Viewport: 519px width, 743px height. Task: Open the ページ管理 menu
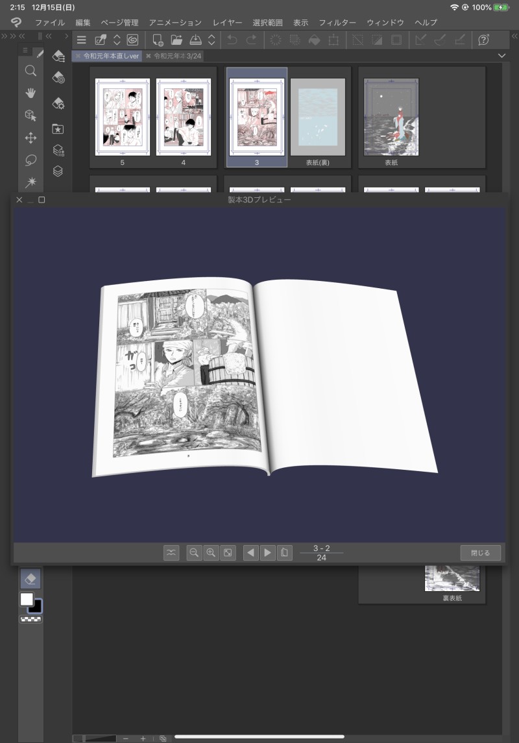[120, 22]
